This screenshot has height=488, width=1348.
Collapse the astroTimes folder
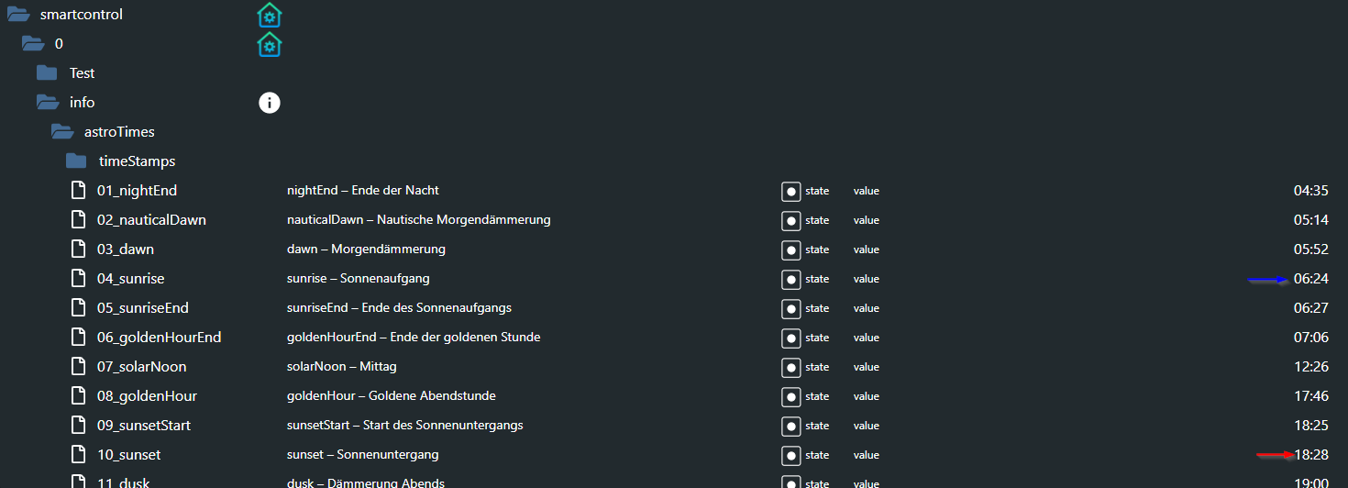point(63,132)
